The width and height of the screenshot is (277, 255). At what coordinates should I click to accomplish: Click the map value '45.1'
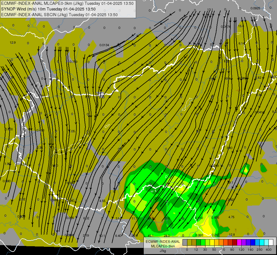[151, 236]
